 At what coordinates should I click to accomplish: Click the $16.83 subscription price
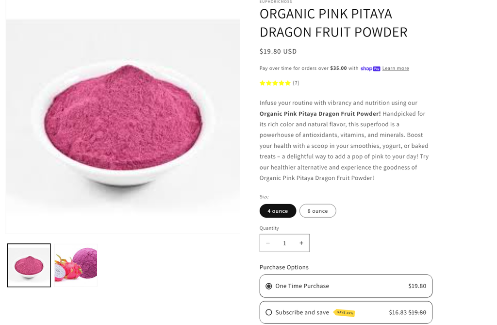398,312
